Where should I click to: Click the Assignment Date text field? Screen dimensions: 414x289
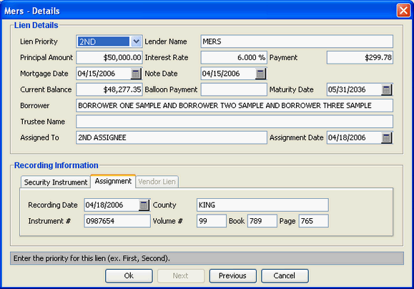pyautogui.click(x=355, y=137)
